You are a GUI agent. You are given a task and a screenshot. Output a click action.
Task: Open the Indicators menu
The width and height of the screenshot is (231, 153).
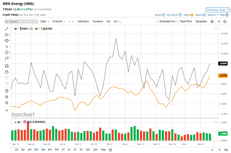pyautogui.click(x=83, y=21)
